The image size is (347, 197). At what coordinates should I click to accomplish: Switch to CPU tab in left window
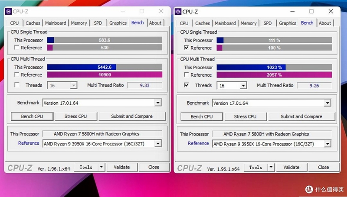pos(14,23)
